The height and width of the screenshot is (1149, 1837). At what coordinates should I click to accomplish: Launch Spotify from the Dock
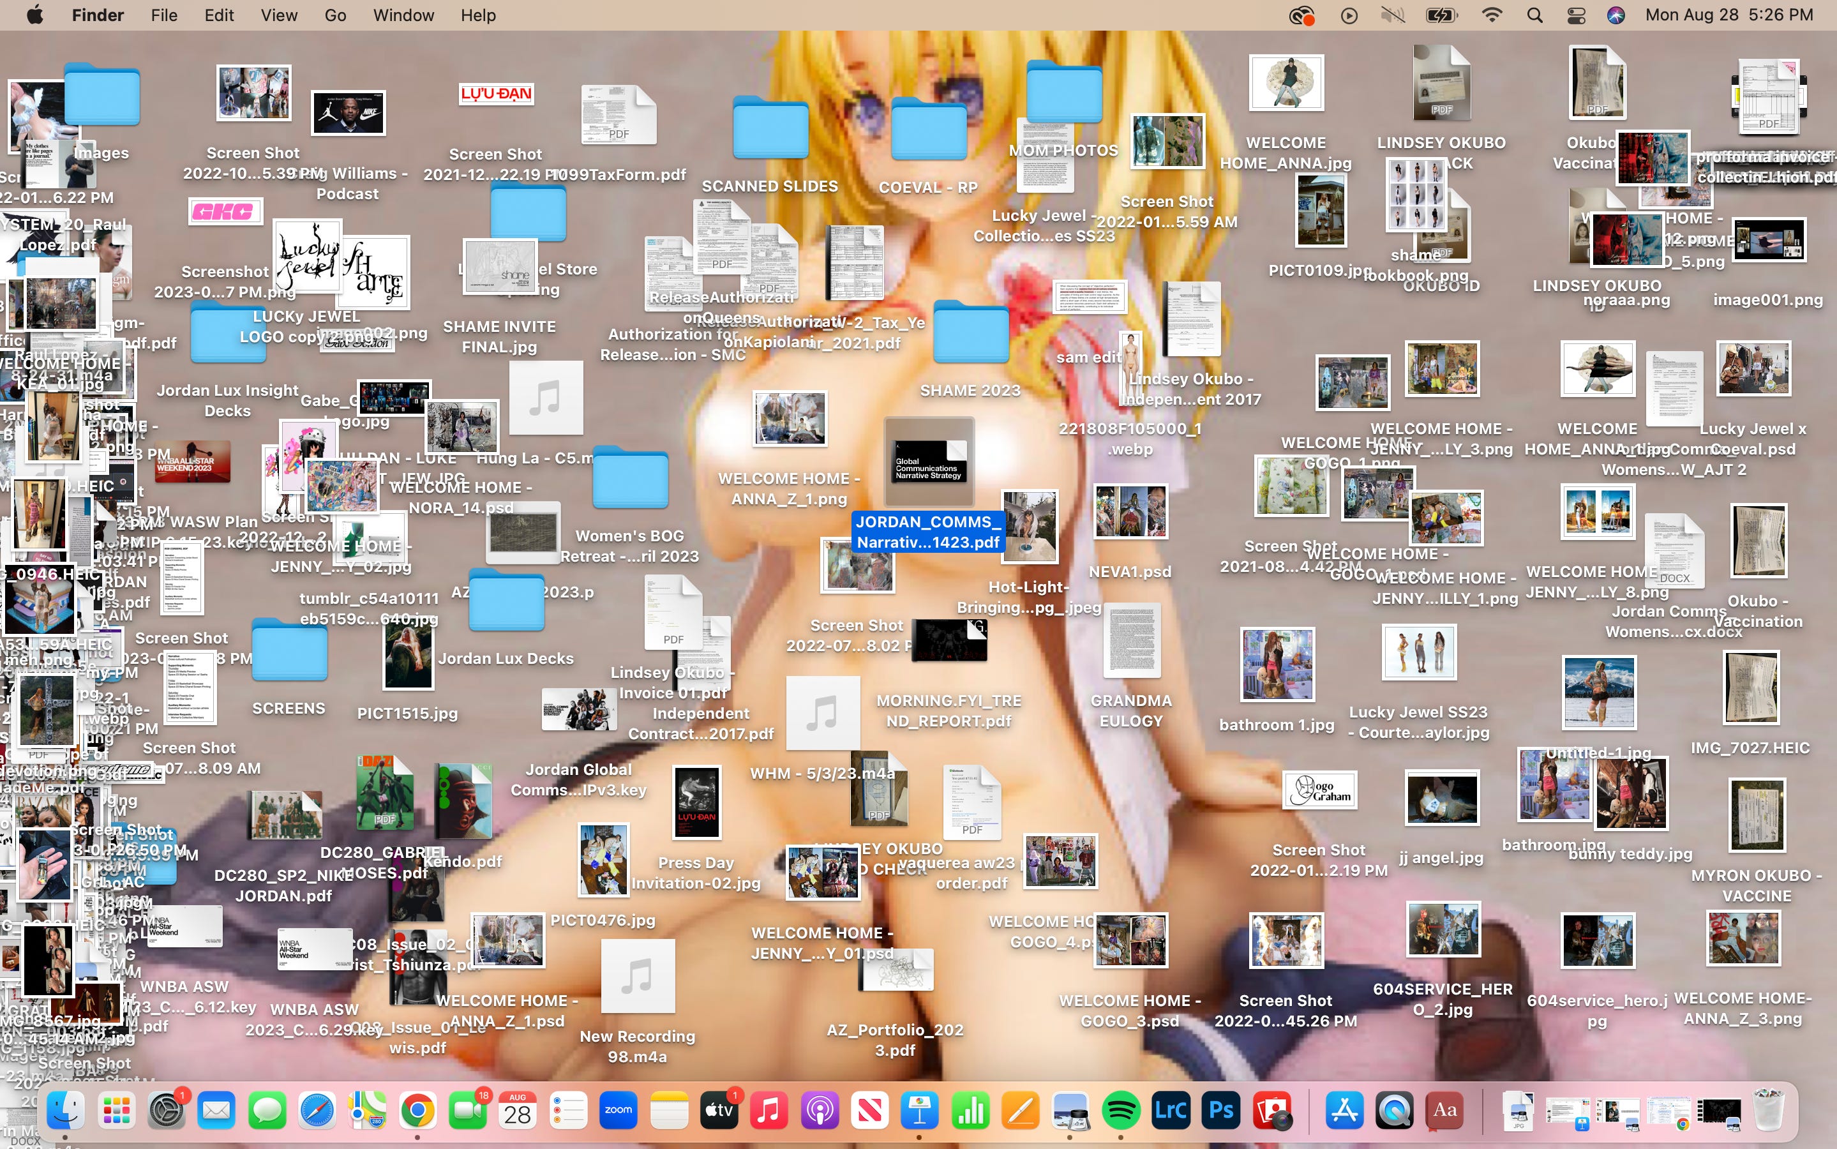click(1121, 1111)
